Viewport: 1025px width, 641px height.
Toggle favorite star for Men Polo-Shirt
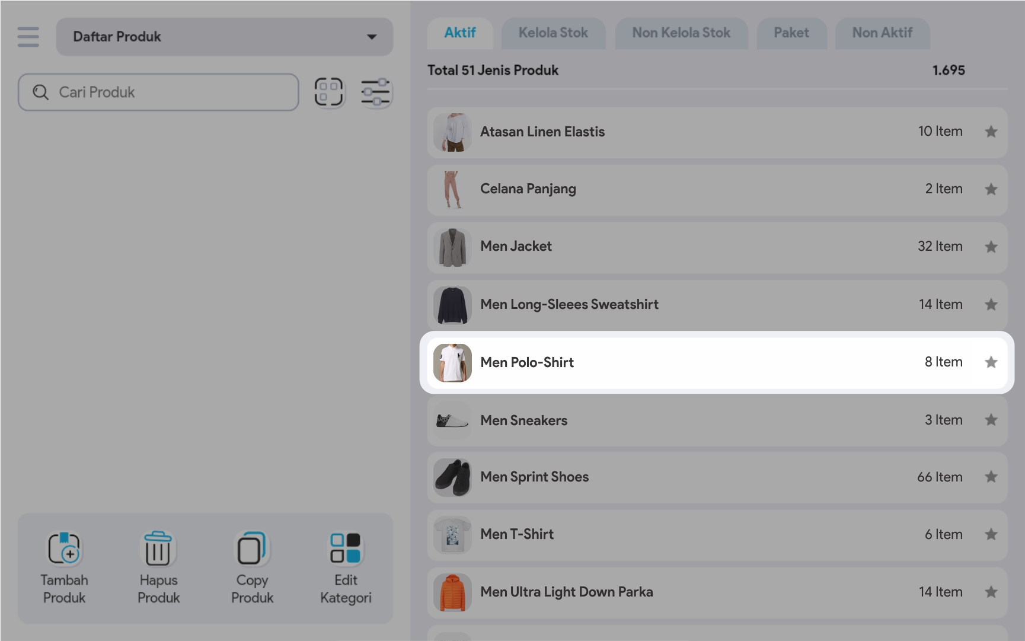tap(991, 362)
